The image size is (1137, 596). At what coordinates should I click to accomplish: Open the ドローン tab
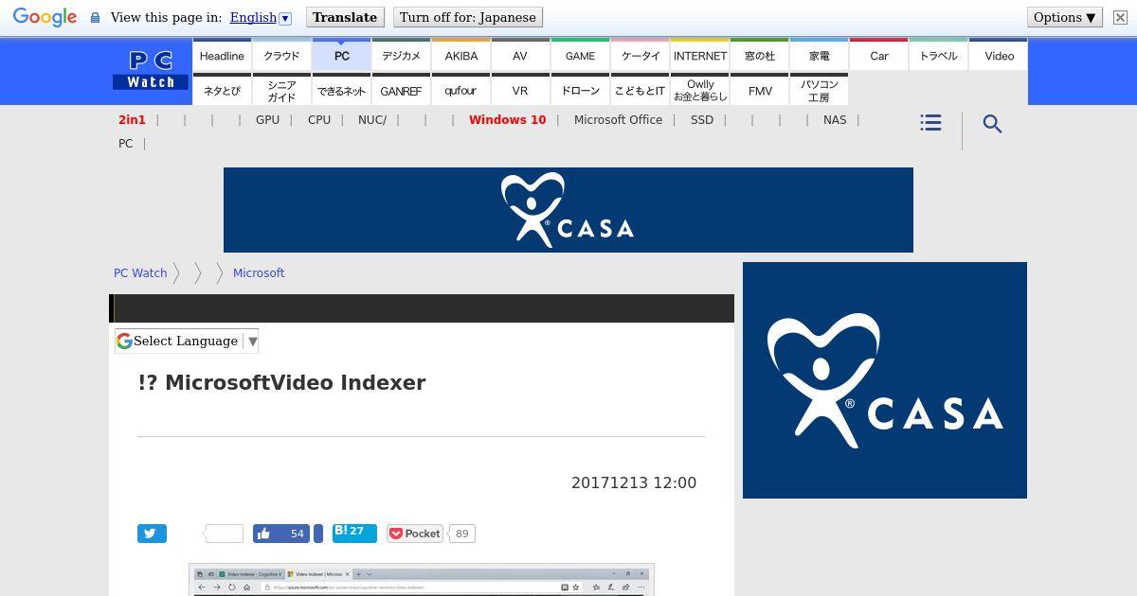point(580,90)
